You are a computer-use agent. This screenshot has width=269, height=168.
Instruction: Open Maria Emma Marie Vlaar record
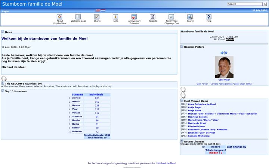pyautogui.click(x=203, y=120)
